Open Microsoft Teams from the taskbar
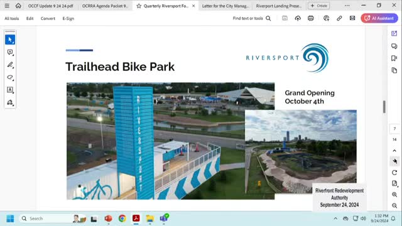 (164, 218)
